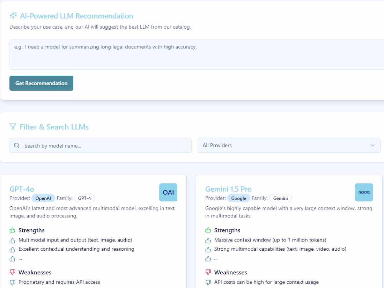Click the thumbs-up icon beside Gemini's Strengths heading

click(208, 230)
